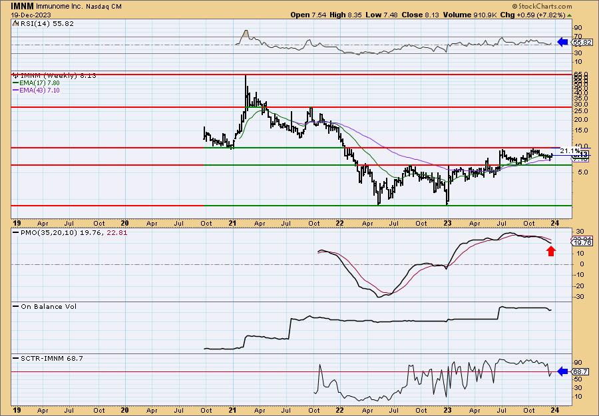This screenshot has height=416, width=599.
Task: Click the IMNM ticker symbol in header
Action: [22, 6]
